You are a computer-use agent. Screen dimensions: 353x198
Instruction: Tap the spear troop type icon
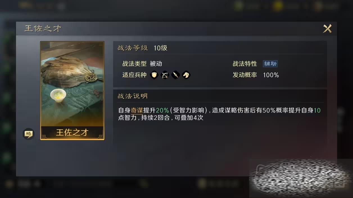coord(175,75)
